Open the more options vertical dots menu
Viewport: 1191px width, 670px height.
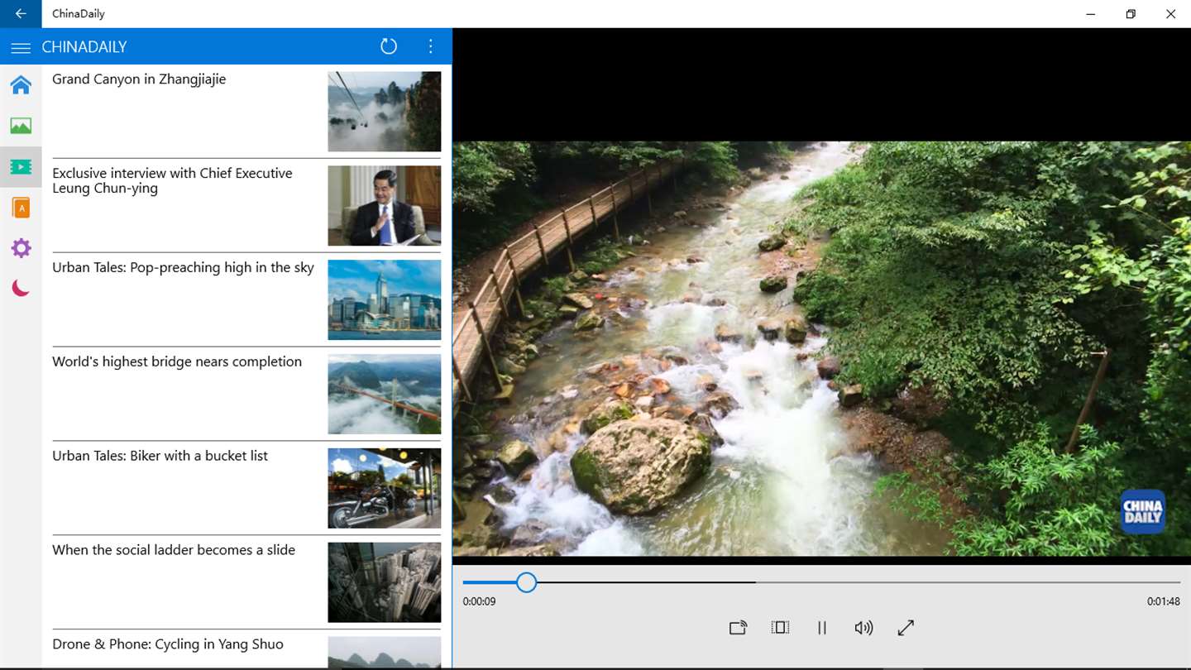(x=430, y=46)
